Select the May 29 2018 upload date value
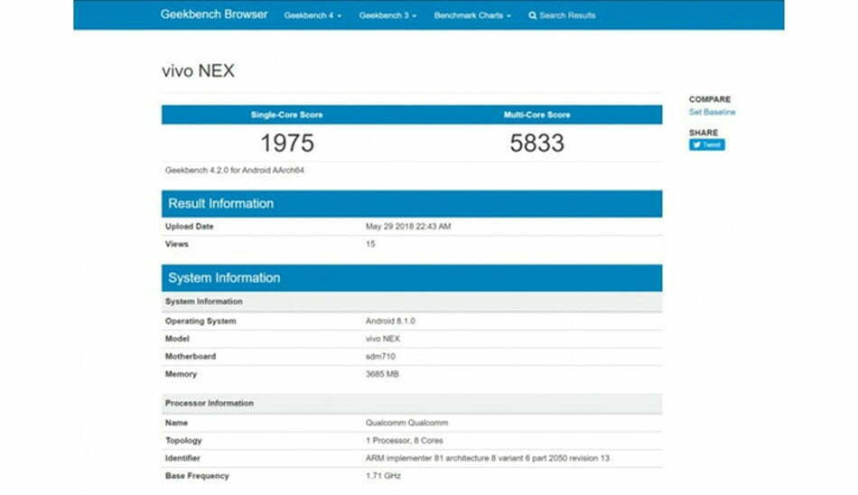This screenshot has width=858, height=495. coord(408,226)
